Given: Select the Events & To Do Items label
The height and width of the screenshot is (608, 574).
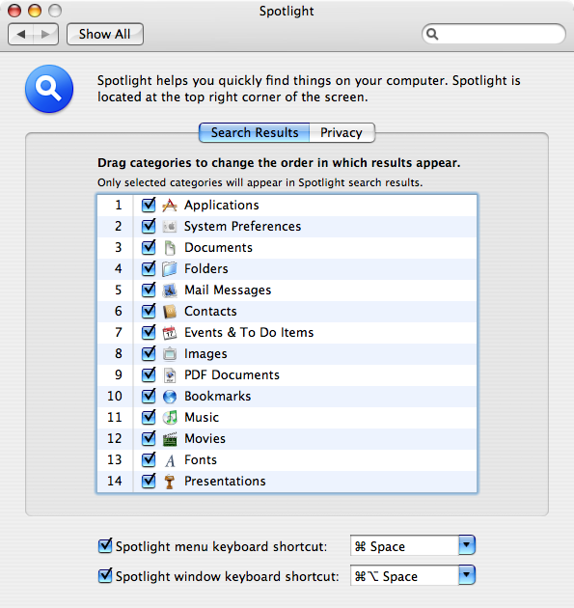Looking at the screenshot, I should (249, 333).
